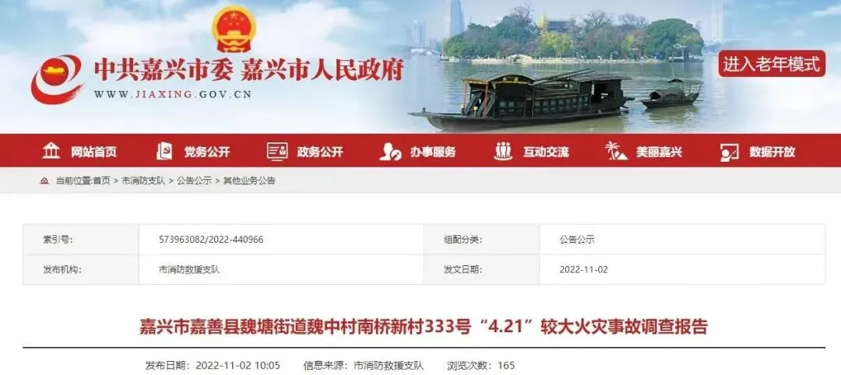Click the building icon beside 网站首页
This screenshot has width=841, height=375.
pyautogui.click(x=51, y=152)
